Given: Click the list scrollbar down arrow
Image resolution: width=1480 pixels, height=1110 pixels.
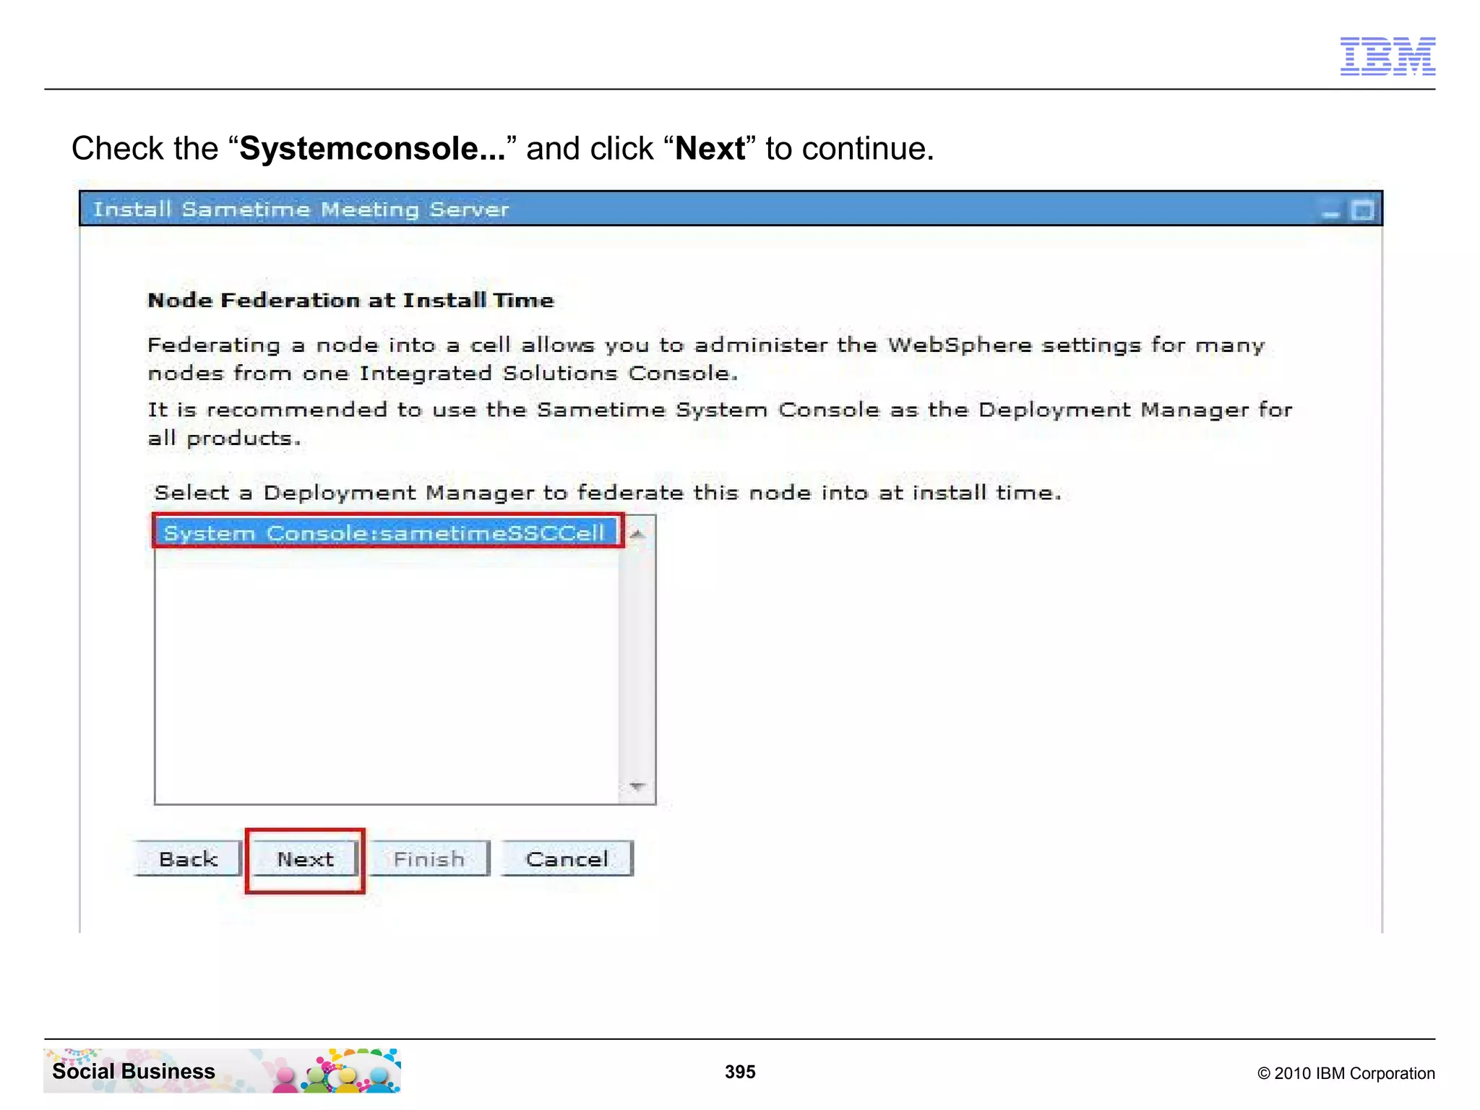Looking at the screenshot, I should click(637, 786).
